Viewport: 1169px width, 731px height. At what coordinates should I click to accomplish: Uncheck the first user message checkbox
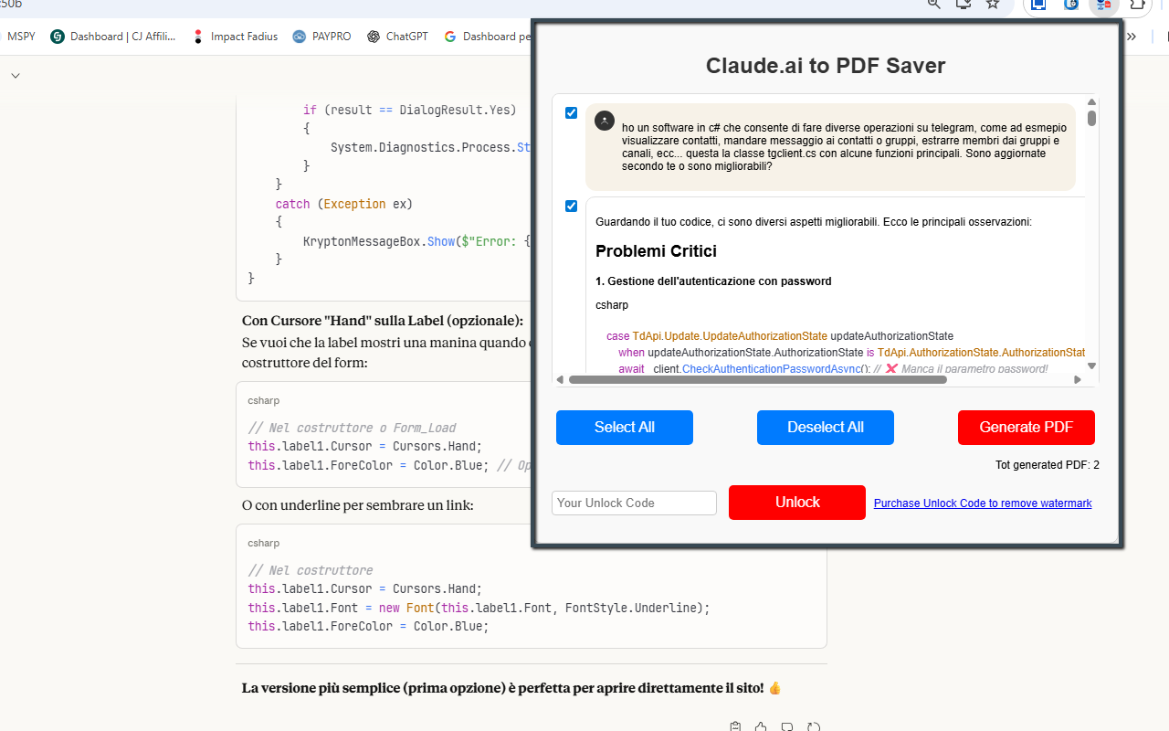[571, 112]
